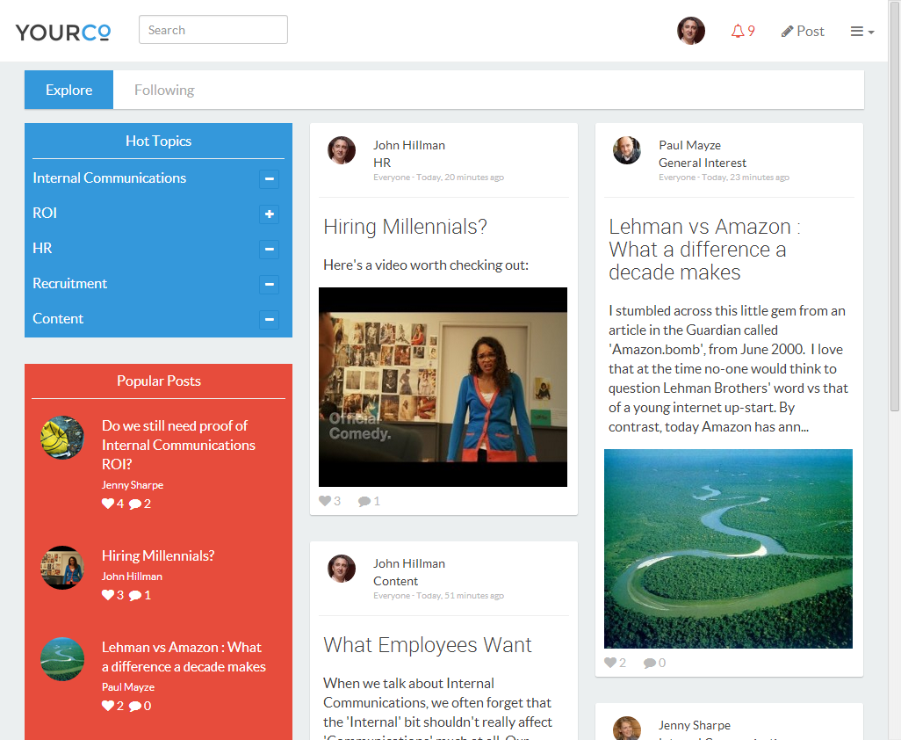
Task: Collapse the Content topic using its minus button
Action: 270,319
